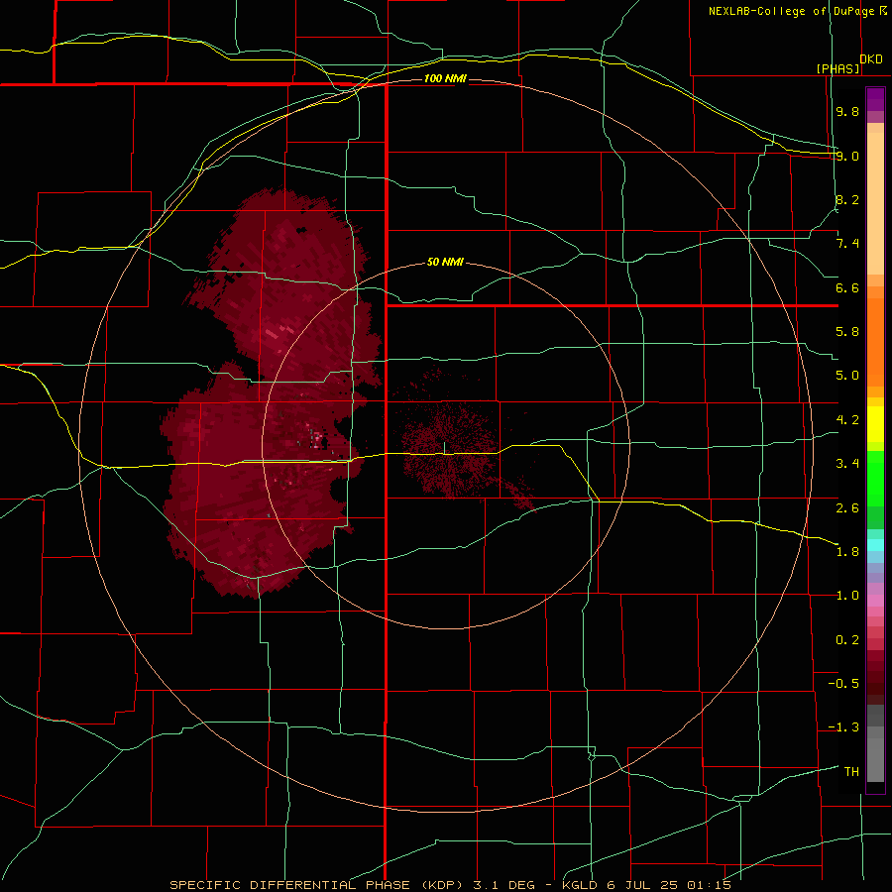Click the 2.6 value on the color scale
The height and width of the screenshot is (892, 892).
tap(847, 507)
